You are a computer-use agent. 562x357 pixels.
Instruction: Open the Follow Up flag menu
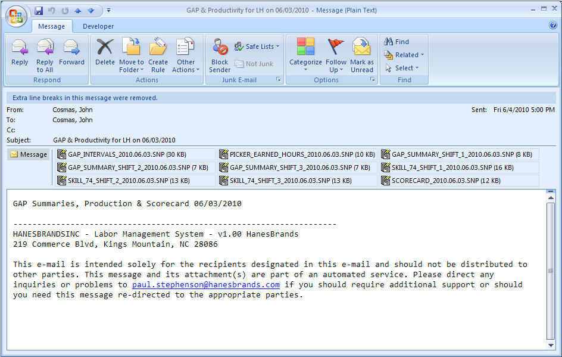click(x=336, y=55)
